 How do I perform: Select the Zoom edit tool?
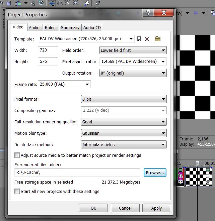(76, 3)
